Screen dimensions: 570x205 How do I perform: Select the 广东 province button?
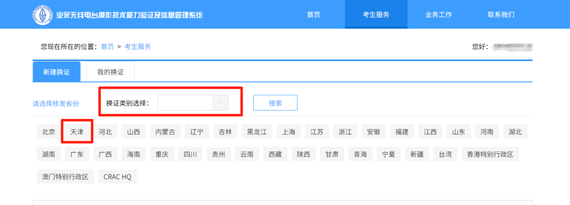[x=77, y=154]
